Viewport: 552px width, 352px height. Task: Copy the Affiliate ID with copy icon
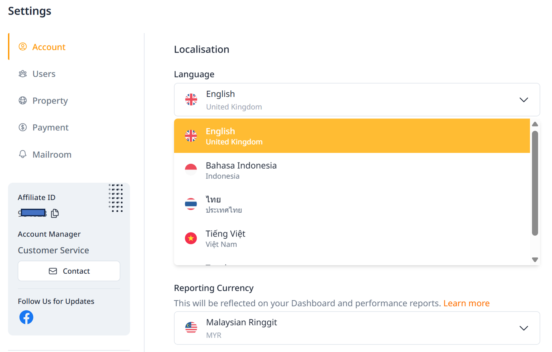pyautogui.click(x=55, y=213)
